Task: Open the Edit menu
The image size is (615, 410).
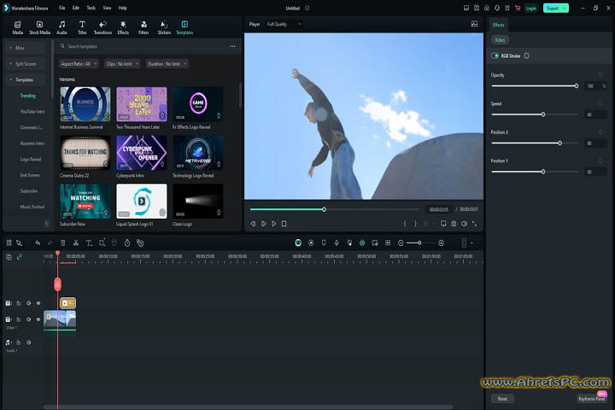Action: point(76,8)
